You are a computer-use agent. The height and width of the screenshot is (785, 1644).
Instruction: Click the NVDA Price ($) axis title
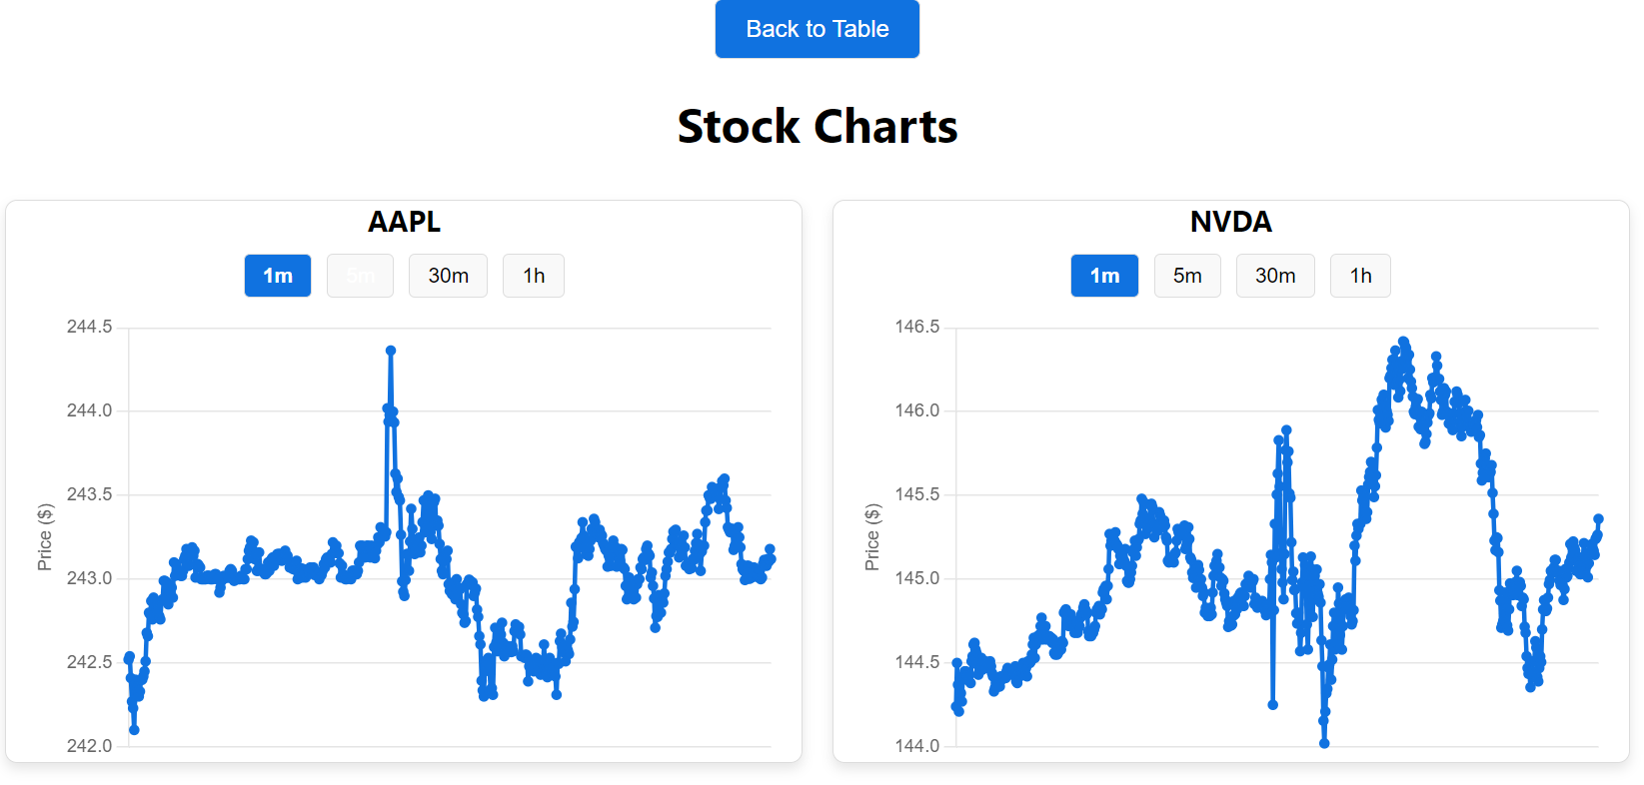872,537
